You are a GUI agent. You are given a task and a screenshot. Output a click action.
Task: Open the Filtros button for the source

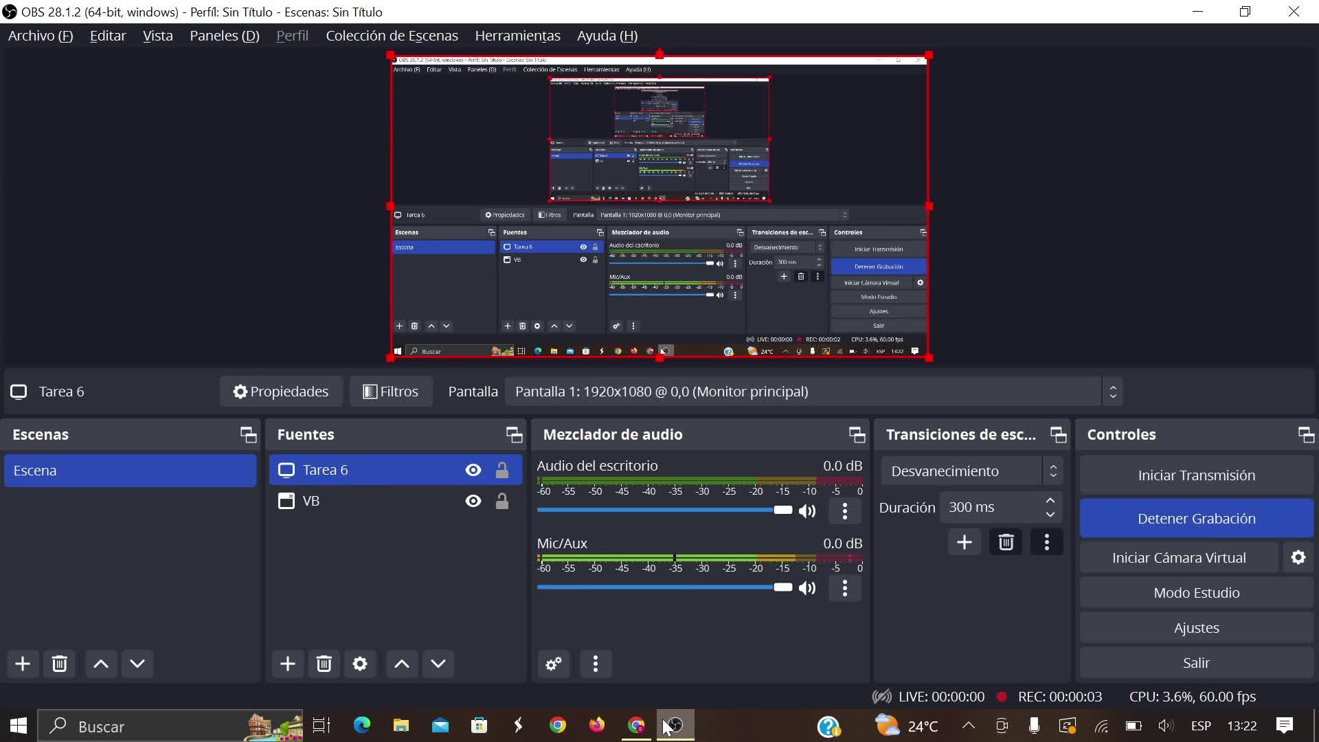[391, 392]
